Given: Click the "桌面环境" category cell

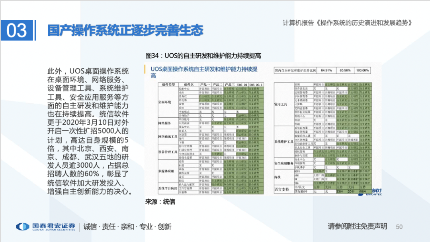Looking at the screenshot, I should 168,102.
